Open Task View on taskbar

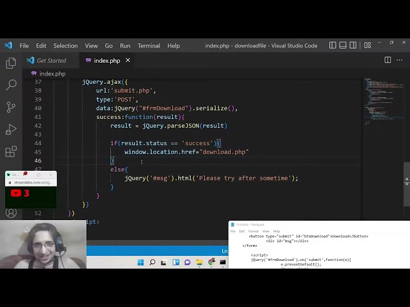coord(164,262)
